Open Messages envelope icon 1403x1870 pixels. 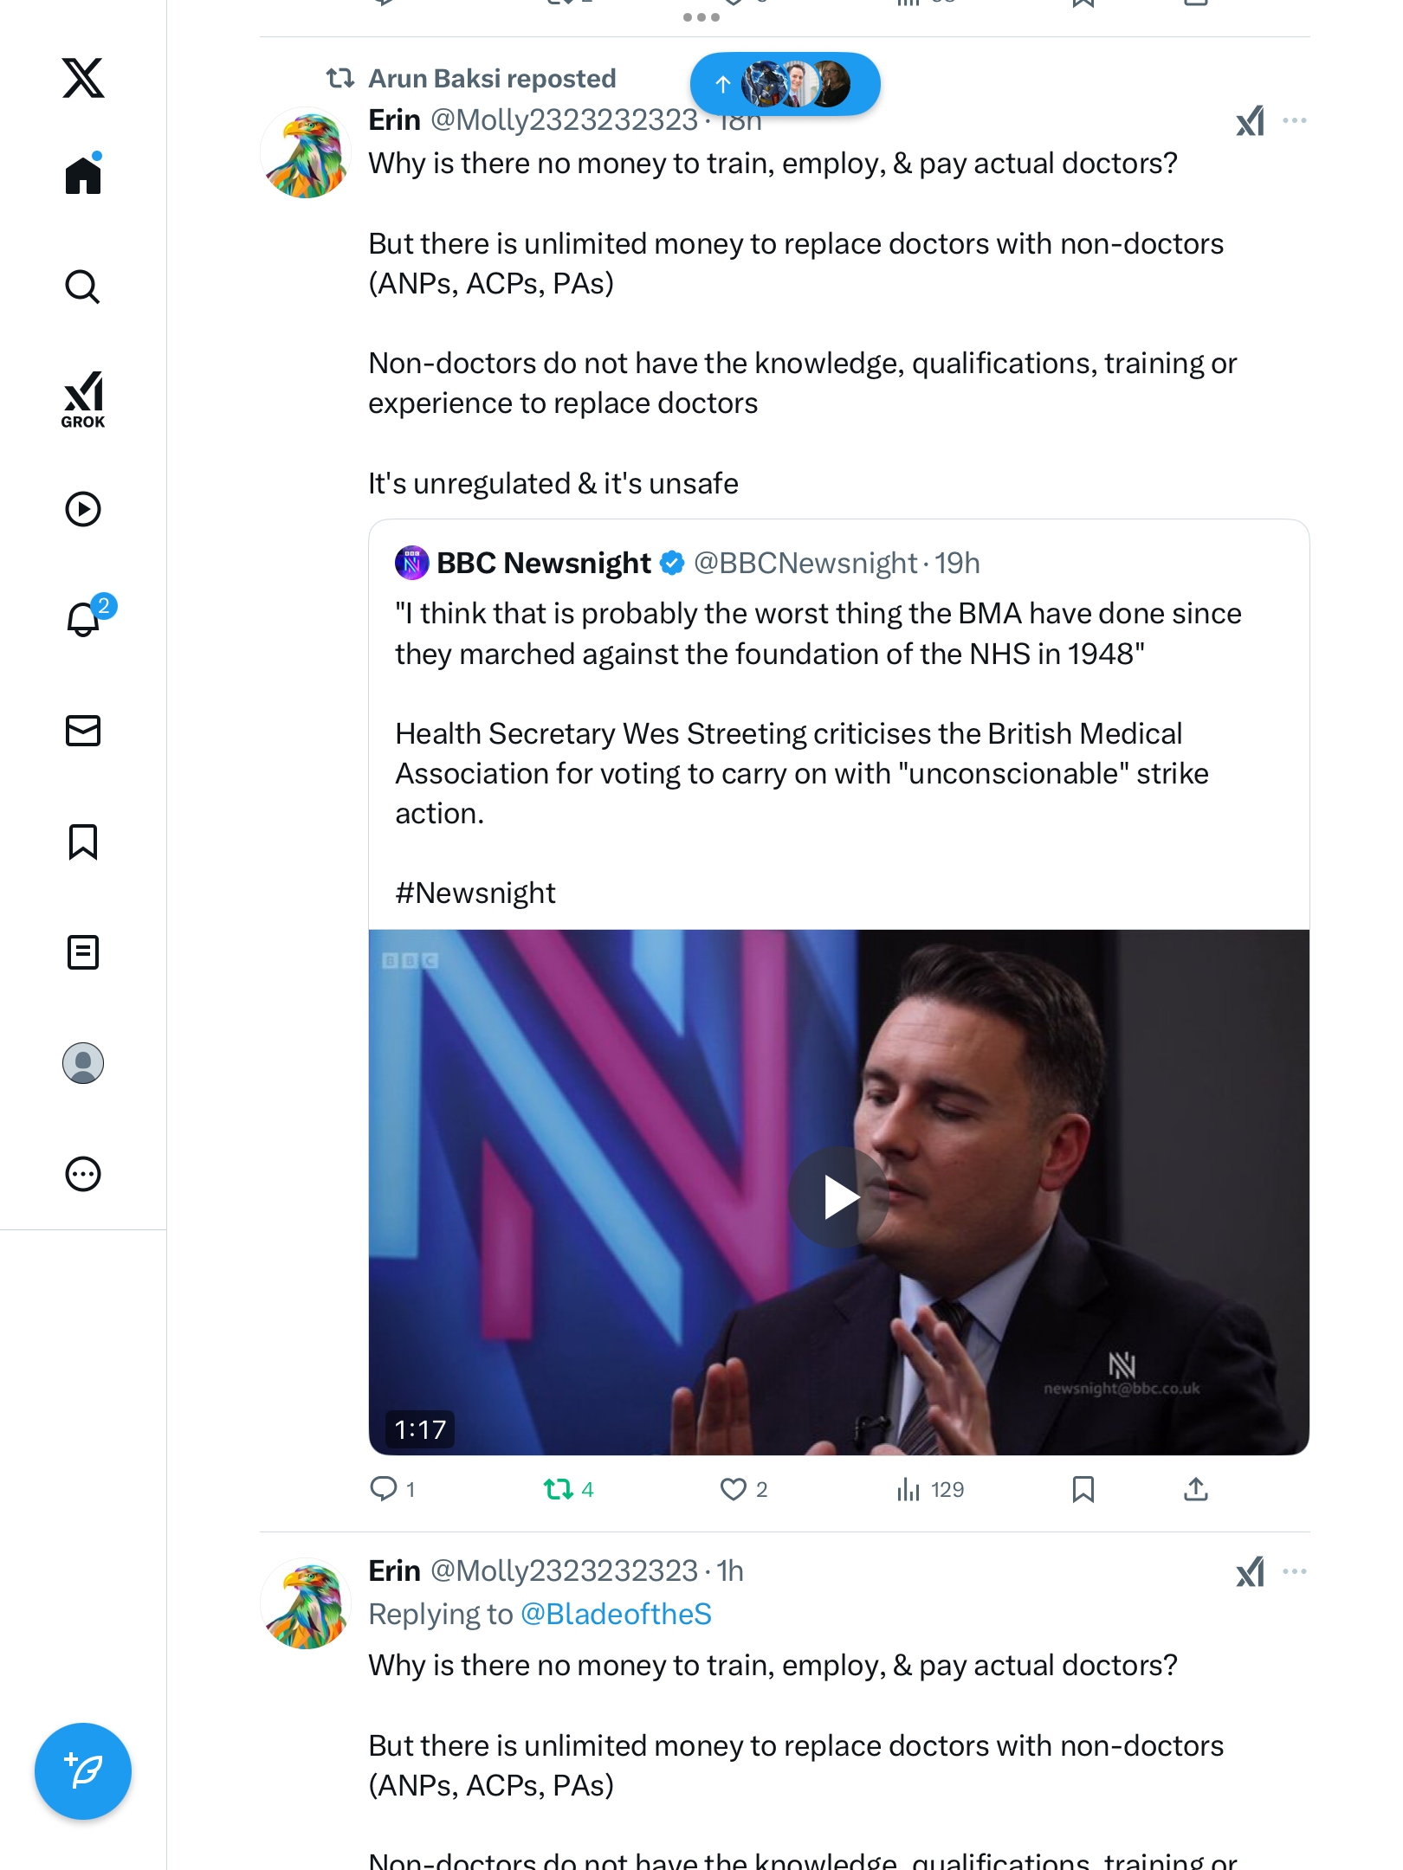point(83,731)
